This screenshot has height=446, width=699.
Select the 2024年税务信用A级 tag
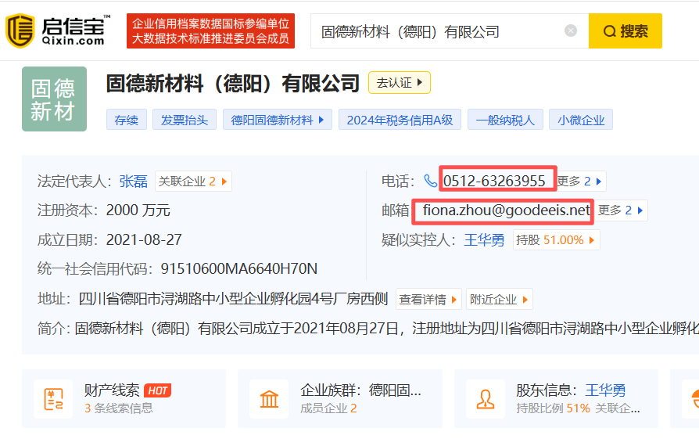400,120
